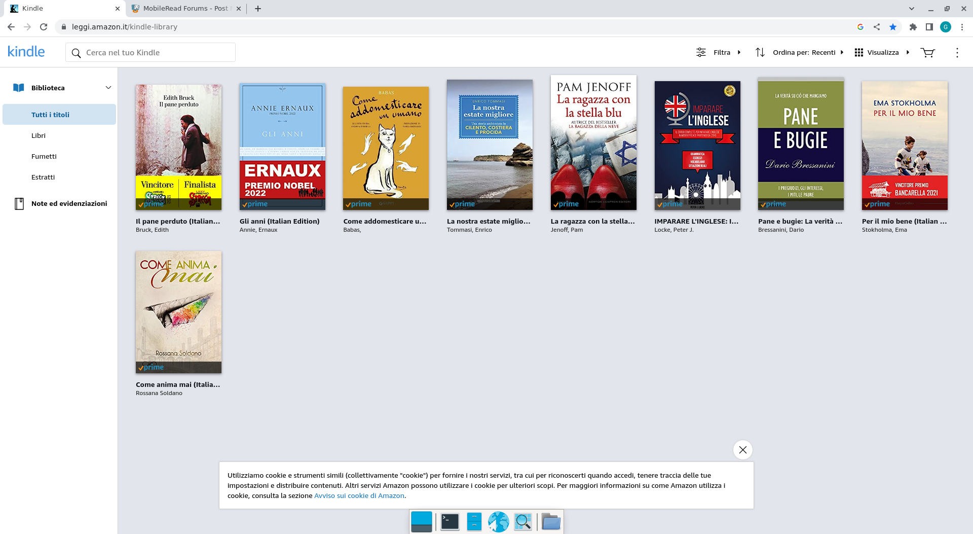Open the Google account profile avatar
Screen dimensions: 973x534
click(x=946, y=27)
